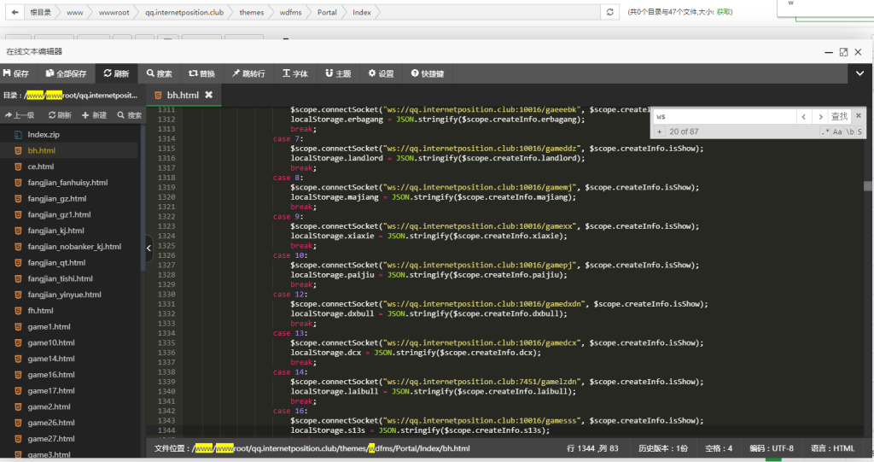
Task: Collapse the toolbar with the down chevron
Action: click(x=860, y=73)
